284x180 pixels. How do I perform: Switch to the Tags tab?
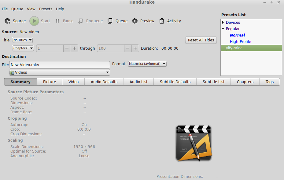pos(270,82)
